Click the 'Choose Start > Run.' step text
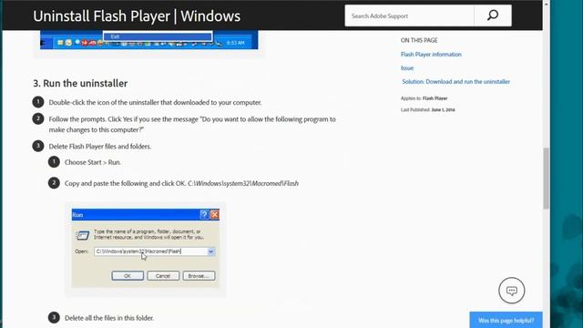 tap(93, 162)
